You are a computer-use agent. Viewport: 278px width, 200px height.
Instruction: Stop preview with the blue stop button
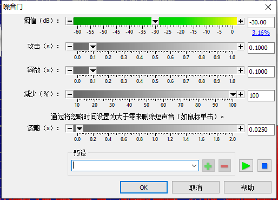click(x=264, y=166)
